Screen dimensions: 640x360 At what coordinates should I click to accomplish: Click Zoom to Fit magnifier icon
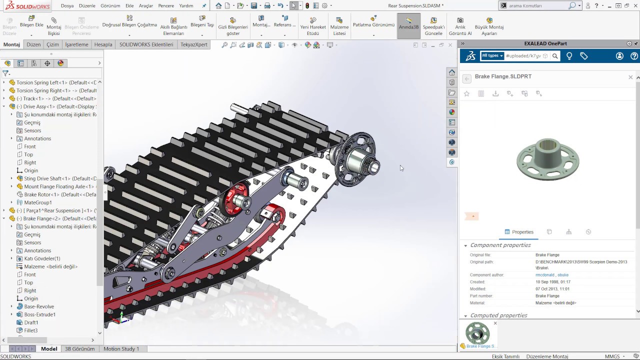pos(225,45)
